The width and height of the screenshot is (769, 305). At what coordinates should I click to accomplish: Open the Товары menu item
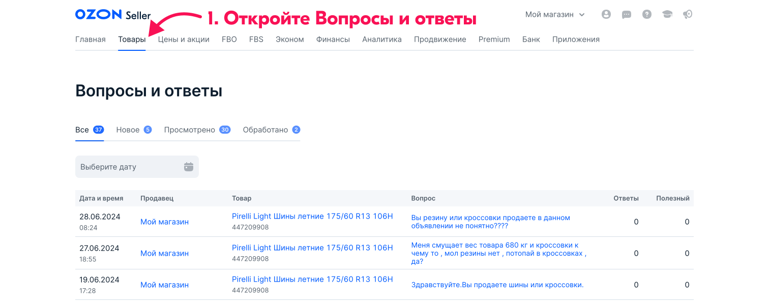(132, 39)
